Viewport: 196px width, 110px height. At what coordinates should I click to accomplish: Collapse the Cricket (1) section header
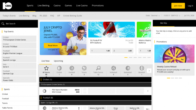point(95,80)
